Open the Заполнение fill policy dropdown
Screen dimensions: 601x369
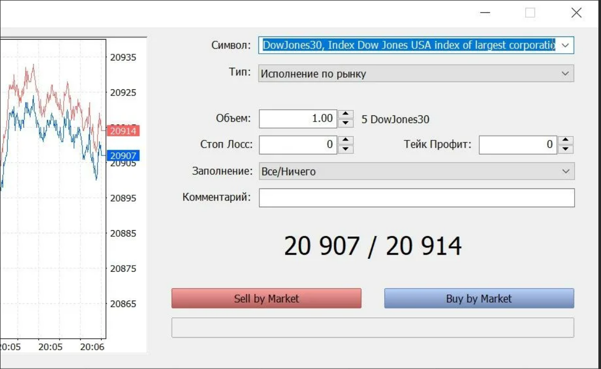coord(417,171)
